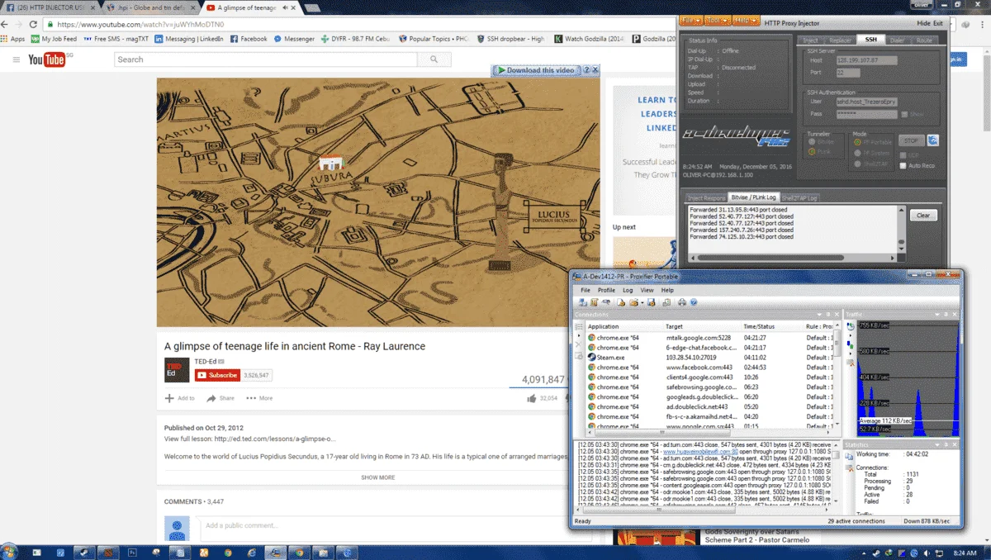Image resolution: width=991 pixels, height=560 pixels.
Task: Click Hide in HTTP Proxy Injector title bar
Action: 922,23
